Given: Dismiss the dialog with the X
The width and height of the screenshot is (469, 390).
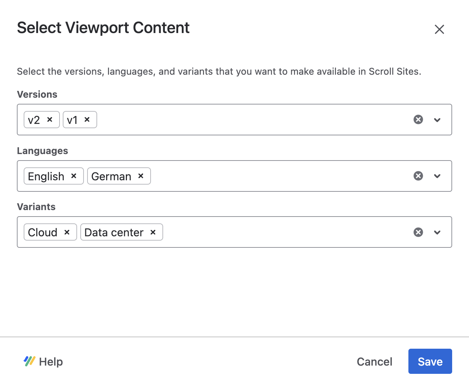Looking at the screenshot, I should 439,29.
